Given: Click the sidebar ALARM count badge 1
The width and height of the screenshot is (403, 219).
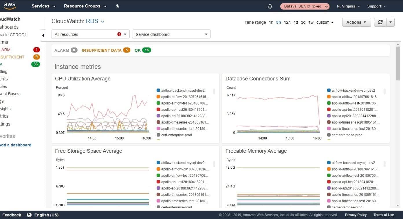Looking at the screenshot, I should 36,50.
